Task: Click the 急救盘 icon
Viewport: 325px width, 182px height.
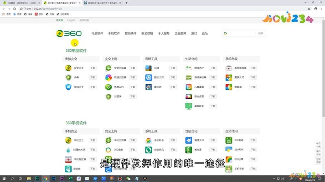Action: pos(229,87)
